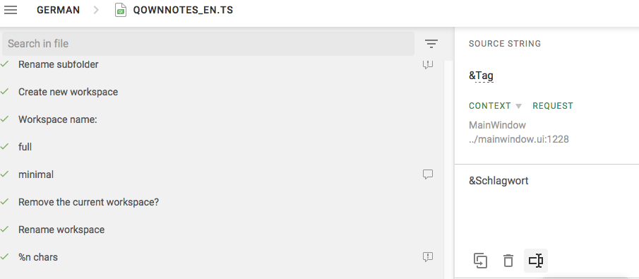Go to GERMAN language breadcrumb
This screenshot has width=639, height=279.
pos(59,10)
